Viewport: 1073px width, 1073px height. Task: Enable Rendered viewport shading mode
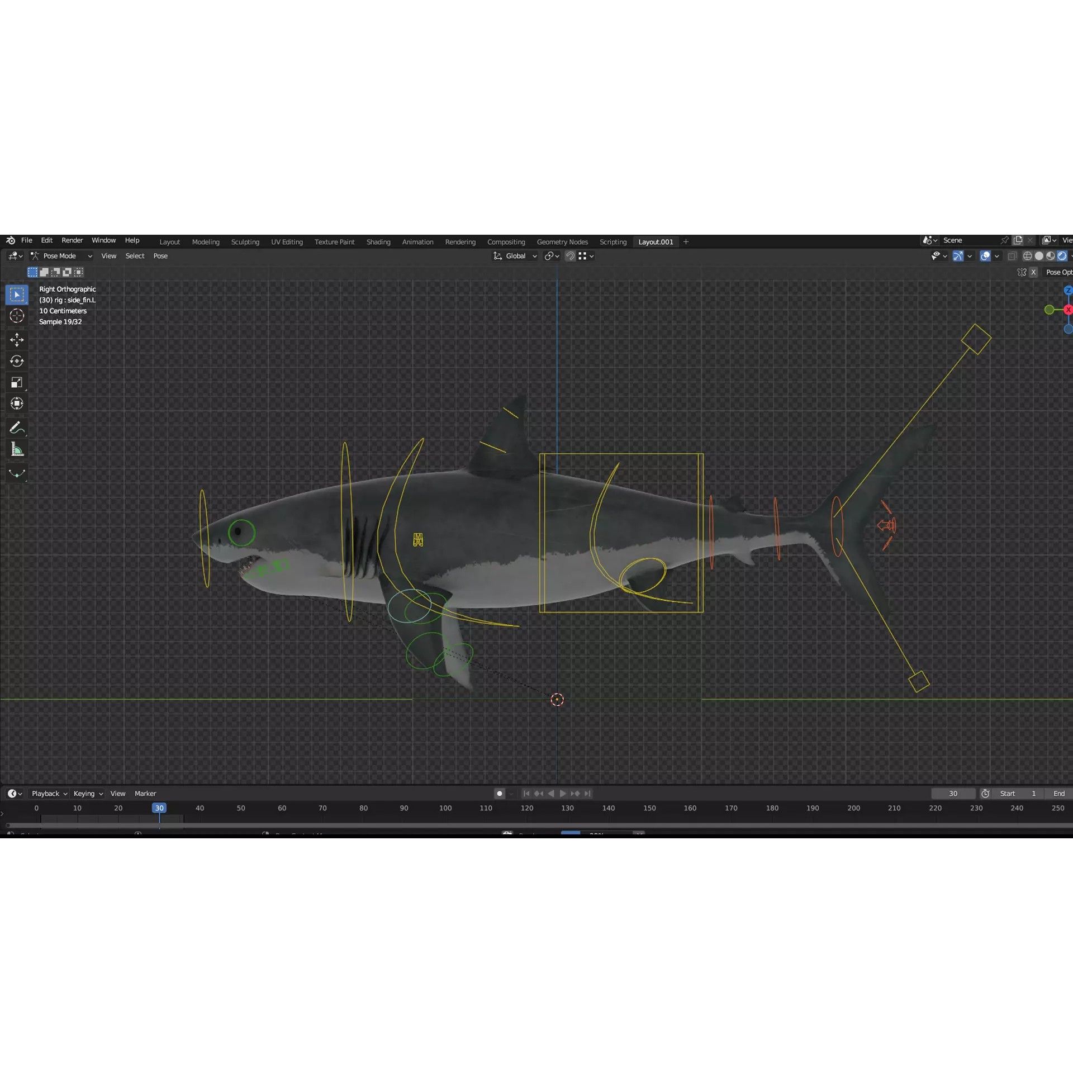click(x=1062, y=256)
